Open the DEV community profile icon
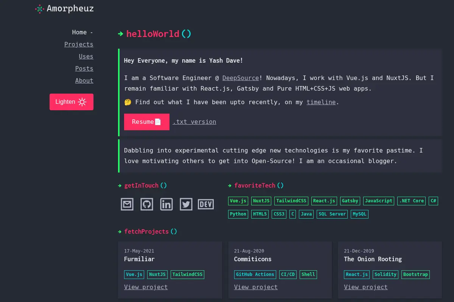This screenshot has height=302, width=454. pos(206,204)
